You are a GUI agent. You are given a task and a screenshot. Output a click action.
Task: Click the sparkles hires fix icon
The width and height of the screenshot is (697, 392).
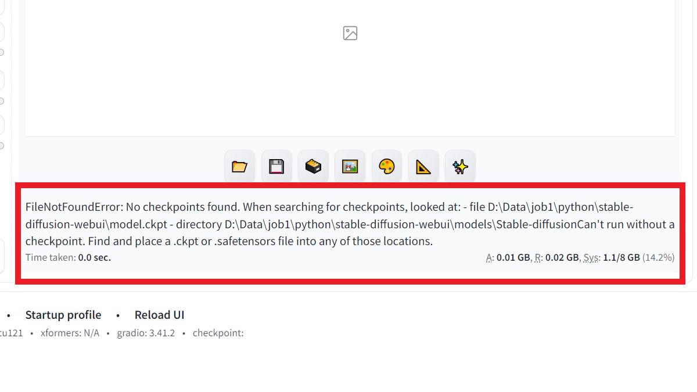click(460, 167)
